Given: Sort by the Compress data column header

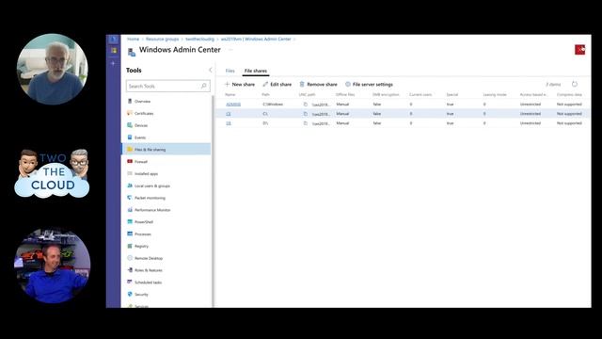Looking at the screenshot, I should [569, 94].
